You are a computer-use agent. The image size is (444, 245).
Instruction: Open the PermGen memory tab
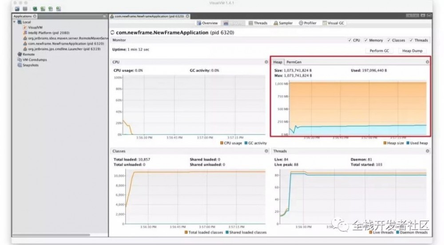[294, 62]
